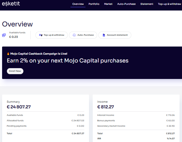The width and height of the screenshot is (182, 142).
Task: Click the € 24 807.27 summary amount
Action: click(x=19, y=107)
